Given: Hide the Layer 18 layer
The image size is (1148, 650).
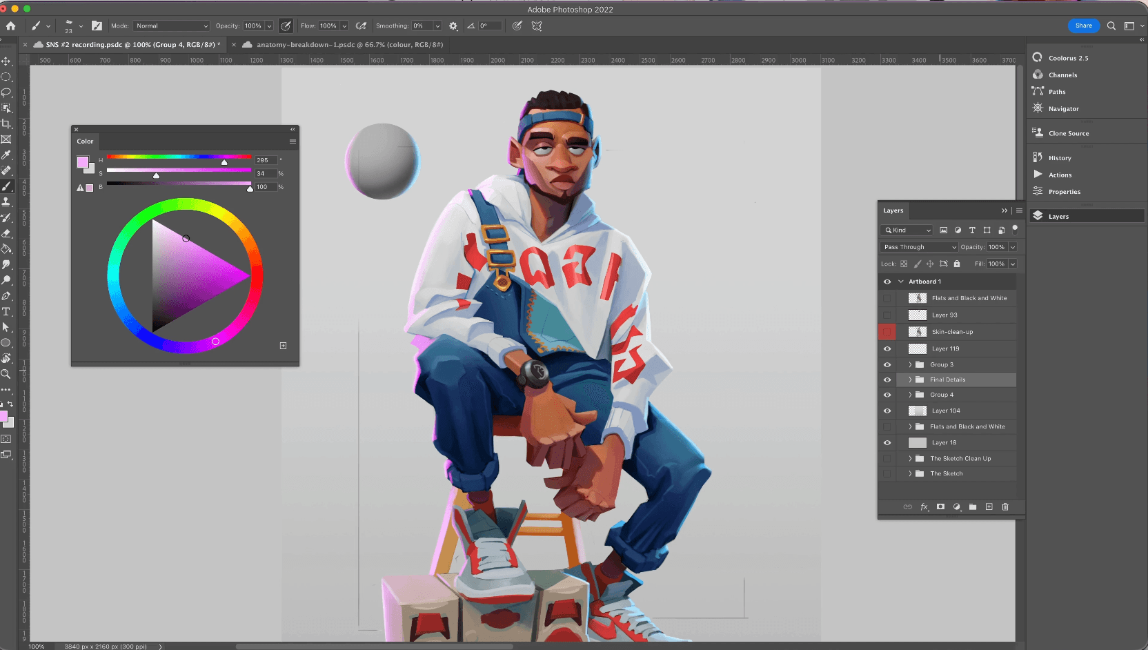Looking at the screenshot, I should [887, 442].
